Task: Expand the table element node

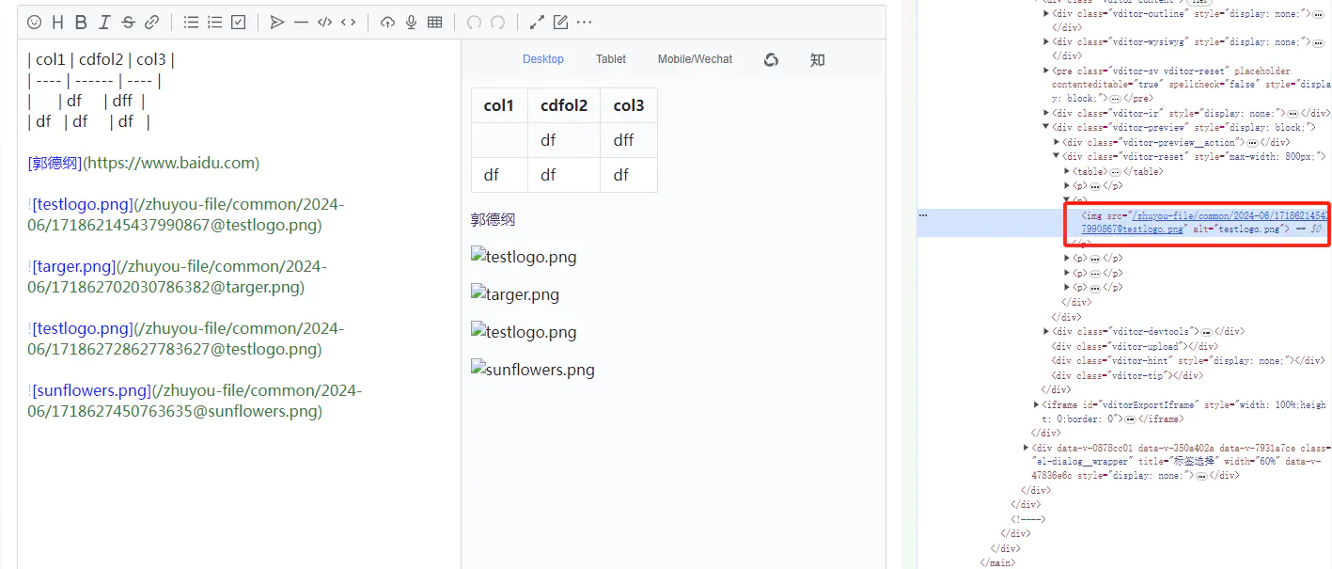Action: tap(1067, 171)
